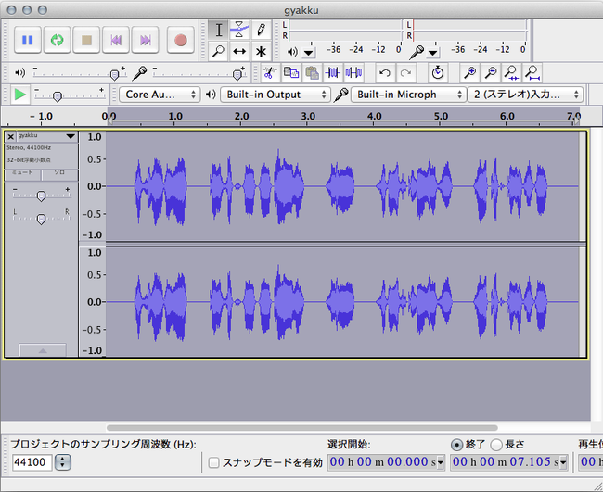603x492 pixels.
Task: Click the Zoom In magnifier icon
Action: click(x=469, y=72)
